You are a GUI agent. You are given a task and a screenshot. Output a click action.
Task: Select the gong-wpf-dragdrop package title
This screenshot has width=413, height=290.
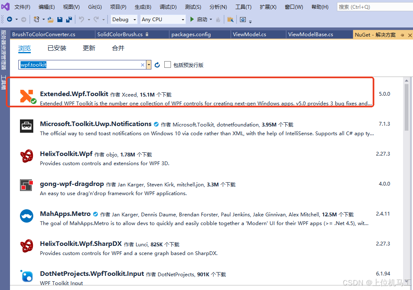[x=72, y=184]
